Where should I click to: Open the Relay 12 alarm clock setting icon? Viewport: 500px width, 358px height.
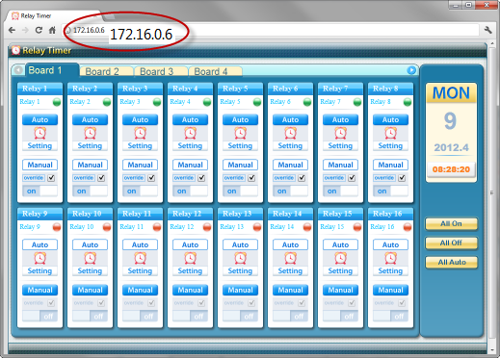tap(190, 258)
